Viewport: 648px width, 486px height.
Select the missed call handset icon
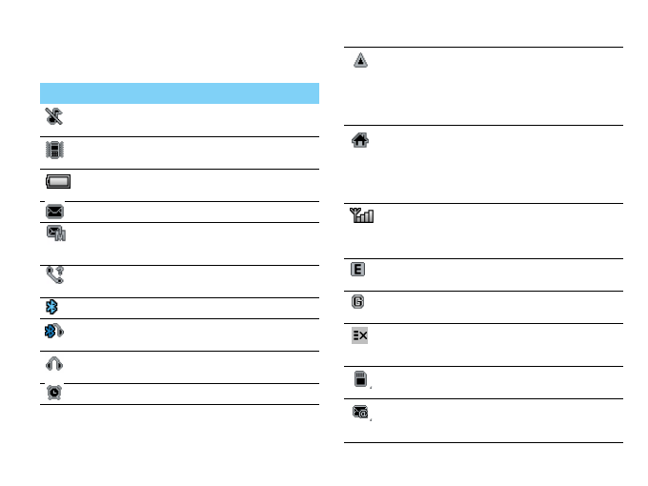53,276
